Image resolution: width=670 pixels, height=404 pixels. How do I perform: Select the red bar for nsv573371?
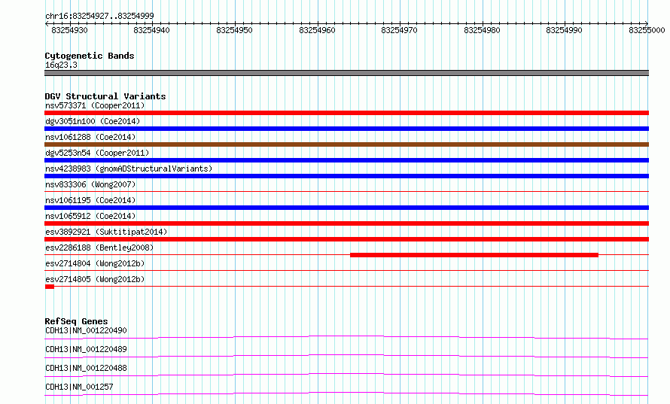pos(346,113)
